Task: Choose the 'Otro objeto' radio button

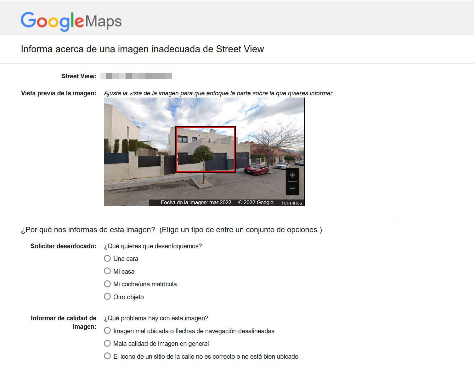Action: coord(107,297)
